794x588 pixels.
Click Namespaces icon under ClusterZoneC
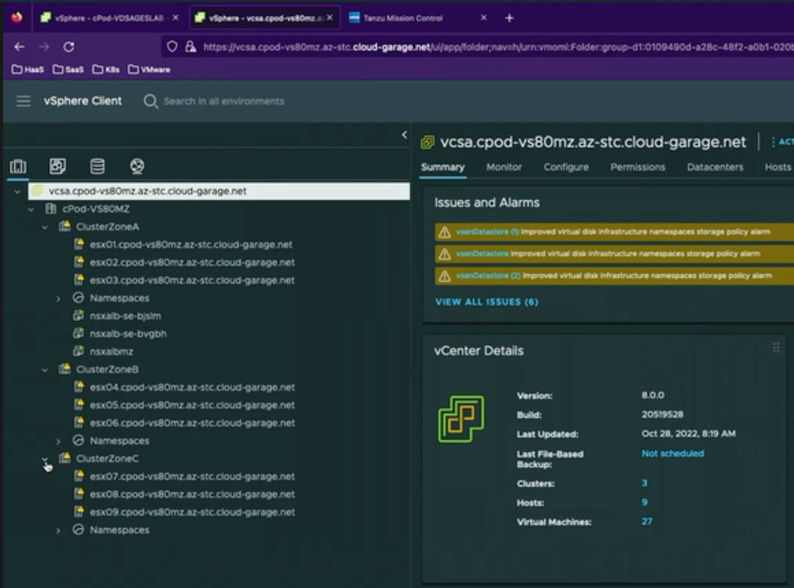tap(78, 530)
